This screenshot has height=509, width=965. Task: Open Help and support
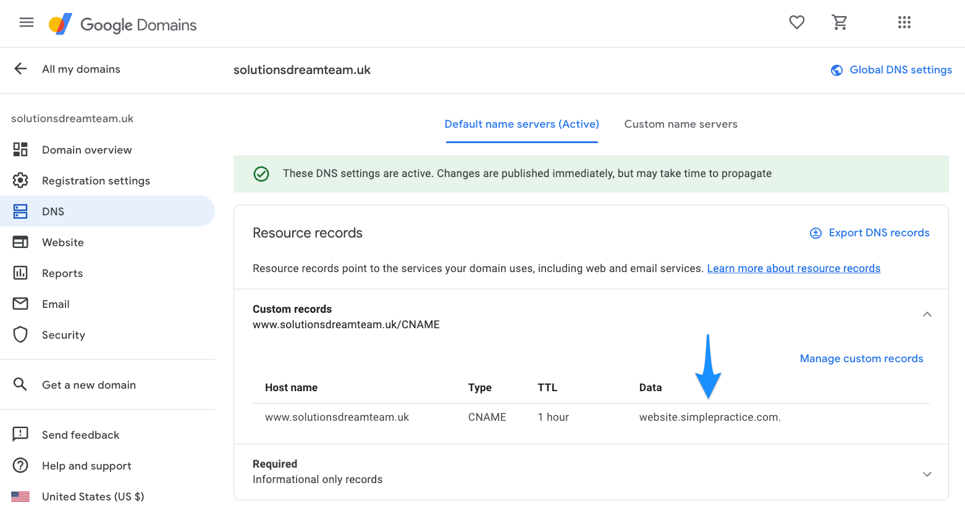86,466
